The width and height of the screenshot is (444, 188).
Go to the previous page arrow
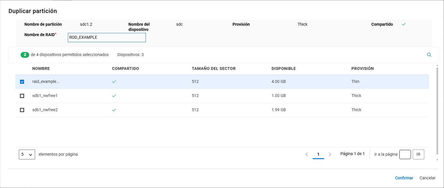307,155
